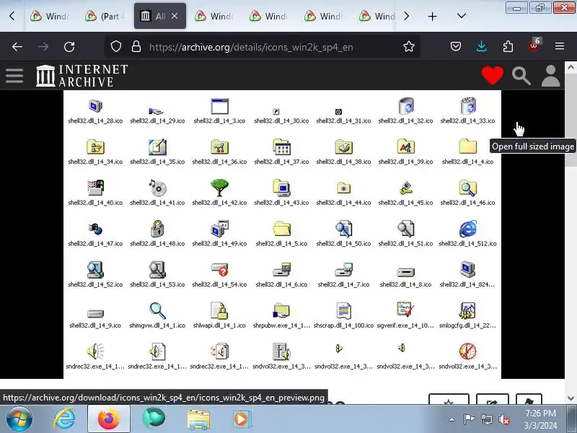Click the magnifier icon shimgvw.dll_14_1.ico
The height and width of the screenshot is (433, 577).
coord(157,311)
